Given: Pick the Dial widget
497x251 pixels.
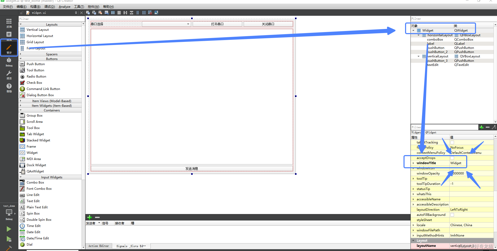Looking at the screenshot, I should click(x=29, y=245).
